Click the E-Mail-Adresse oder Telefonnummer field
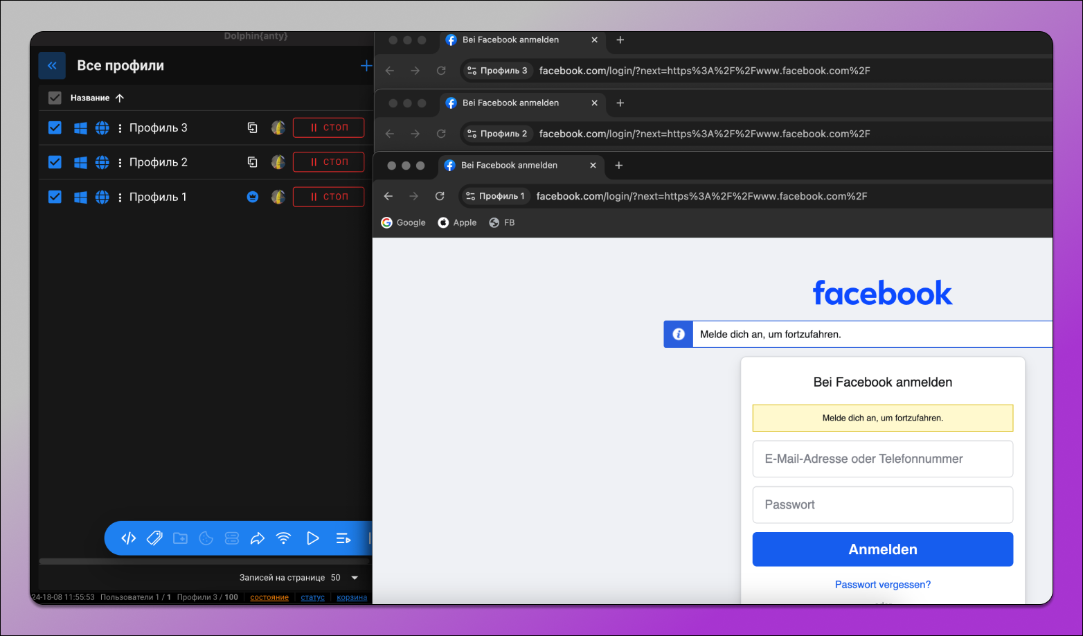This screenshot has width=1083, height=636. point(882,459)
